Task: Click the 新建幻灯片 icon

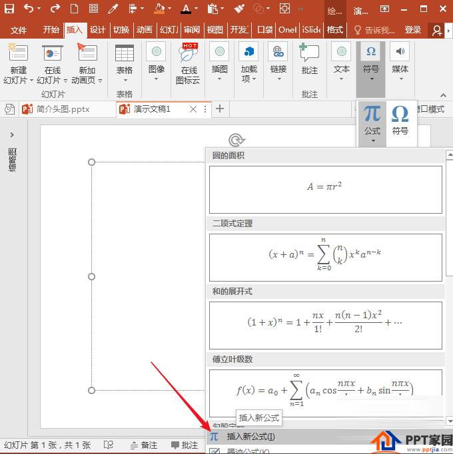Action: pyautogui.click(x=18, y=53)
